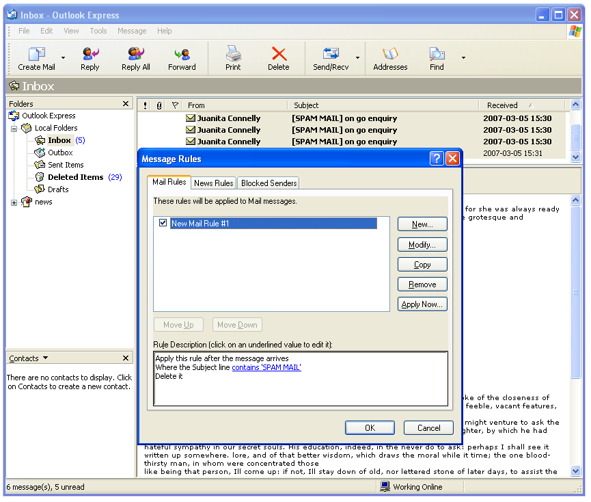The image size is (591, 502).
Task: Click the Forward toolbar icon
Action: [x=182, y=55]
